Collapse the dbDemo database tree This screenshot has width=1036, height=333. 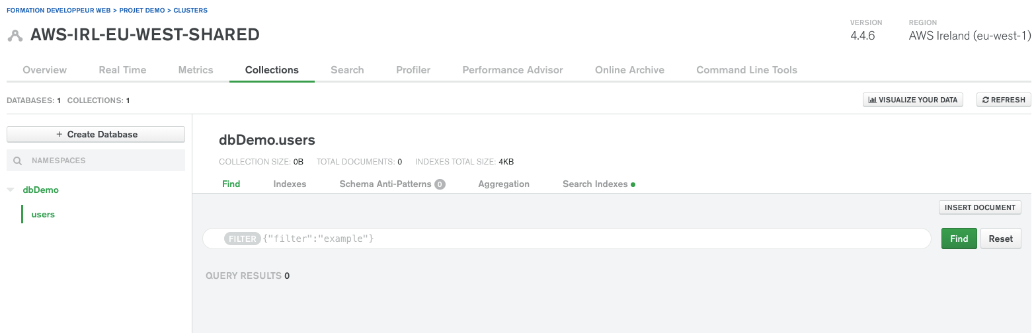11,190
